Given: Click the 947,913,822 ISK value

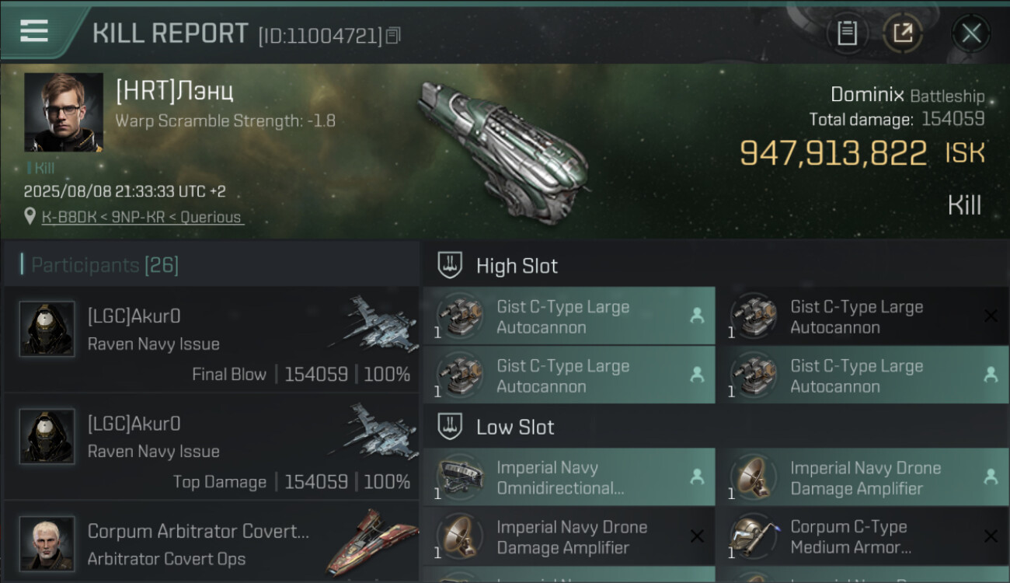Looking at the screenshot, I should (833, 153).
